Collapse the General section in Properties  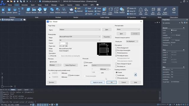(184, 28)
